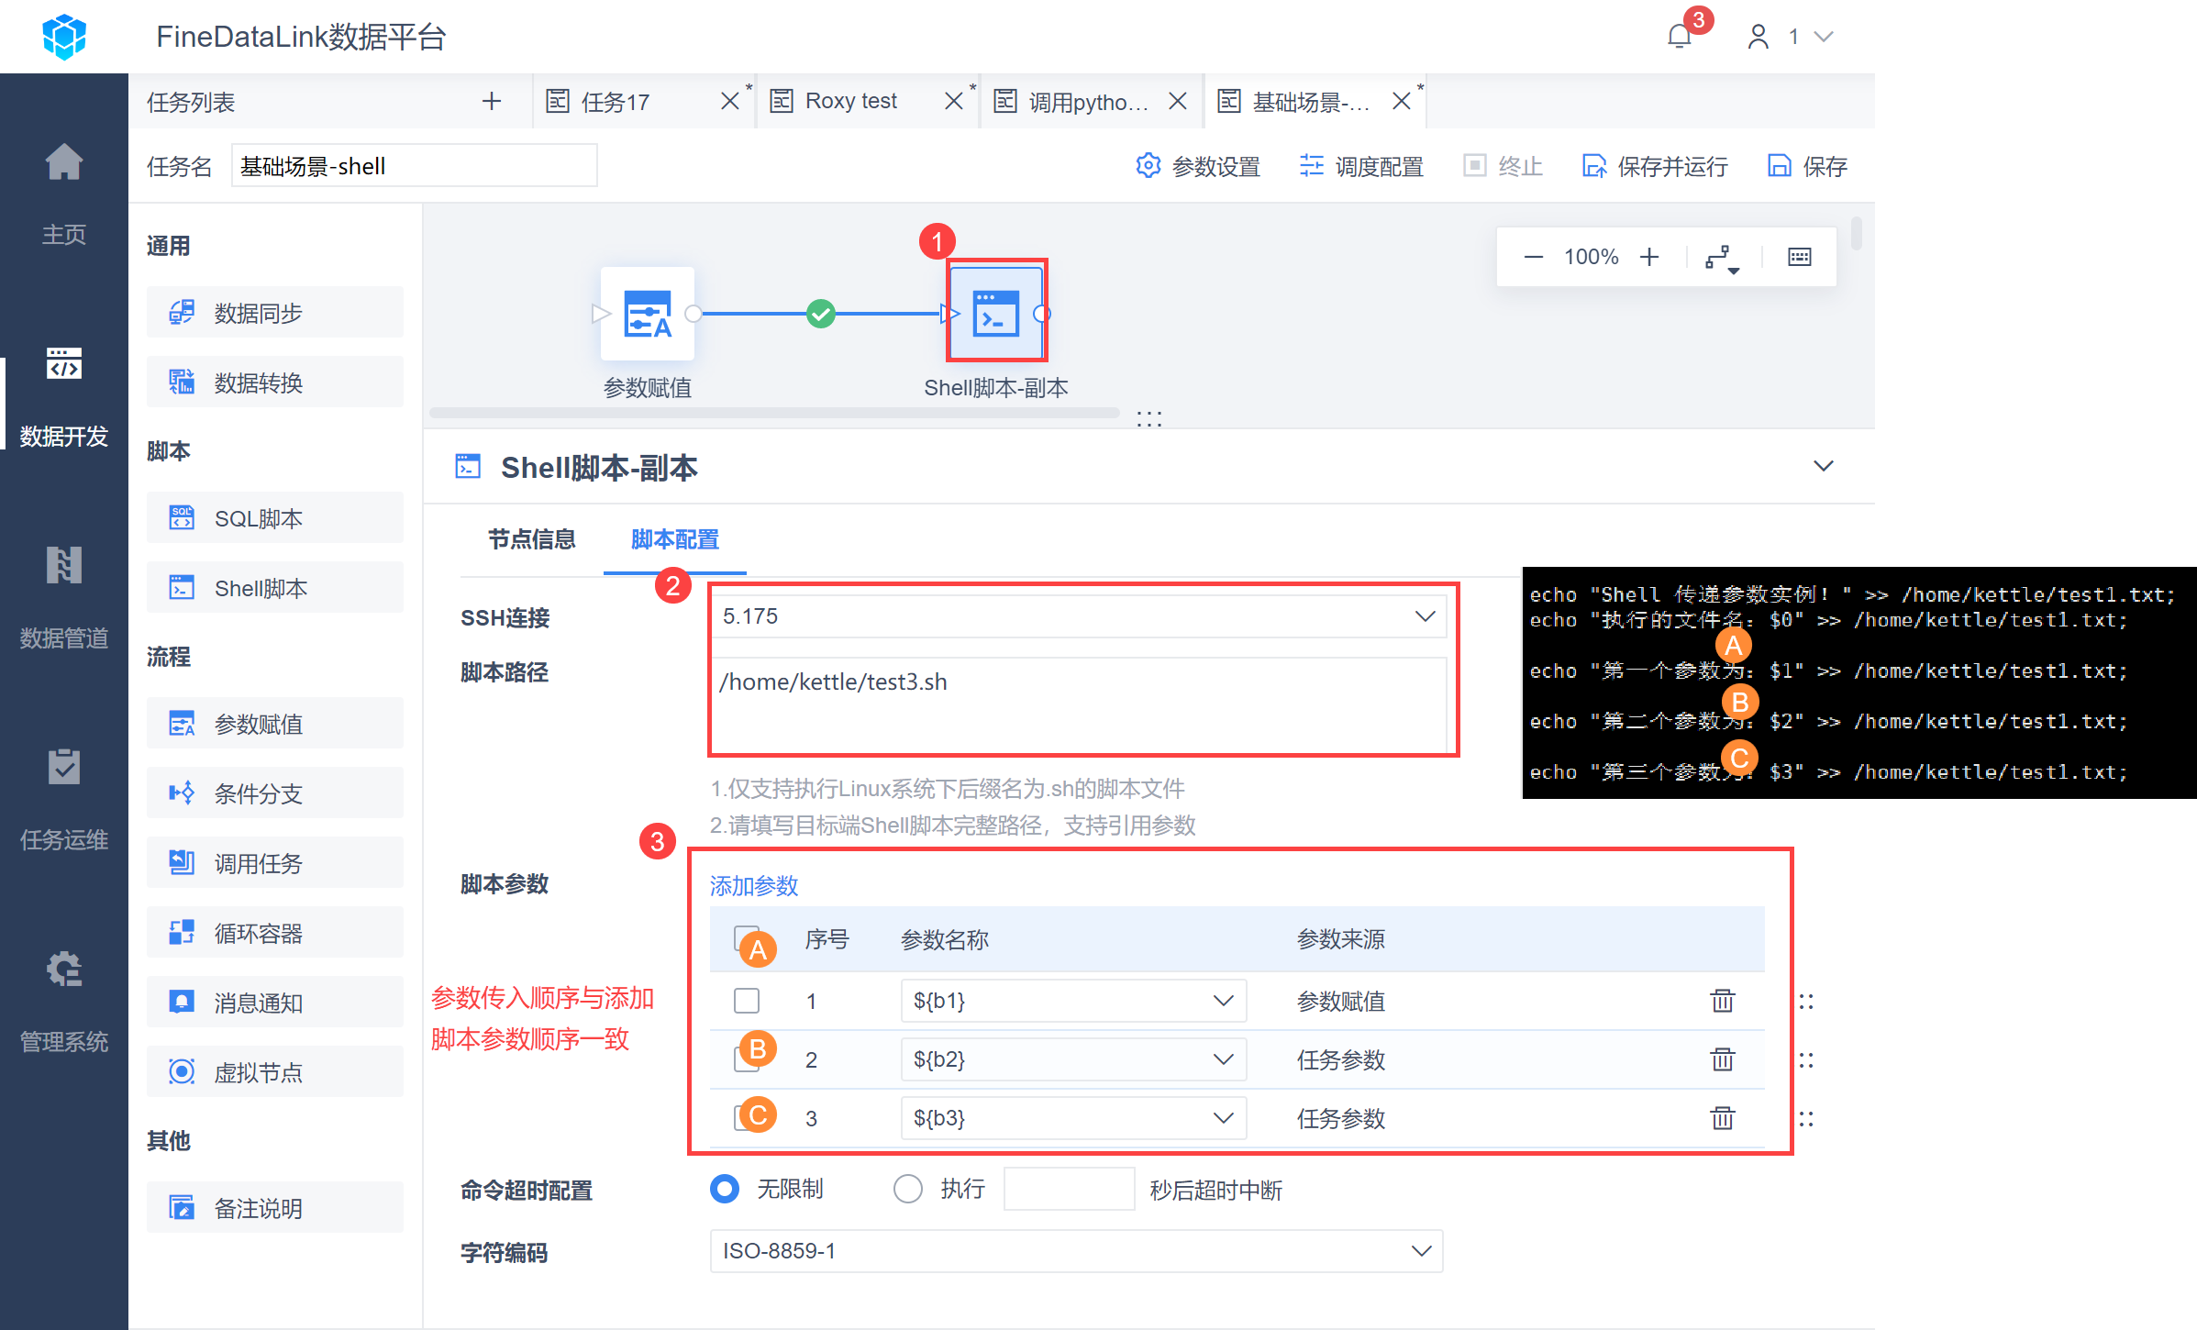Select the 参数赋值 node on canvas
The height and width of the screenshot is (1330, 2197).
(x=647, y=313)
